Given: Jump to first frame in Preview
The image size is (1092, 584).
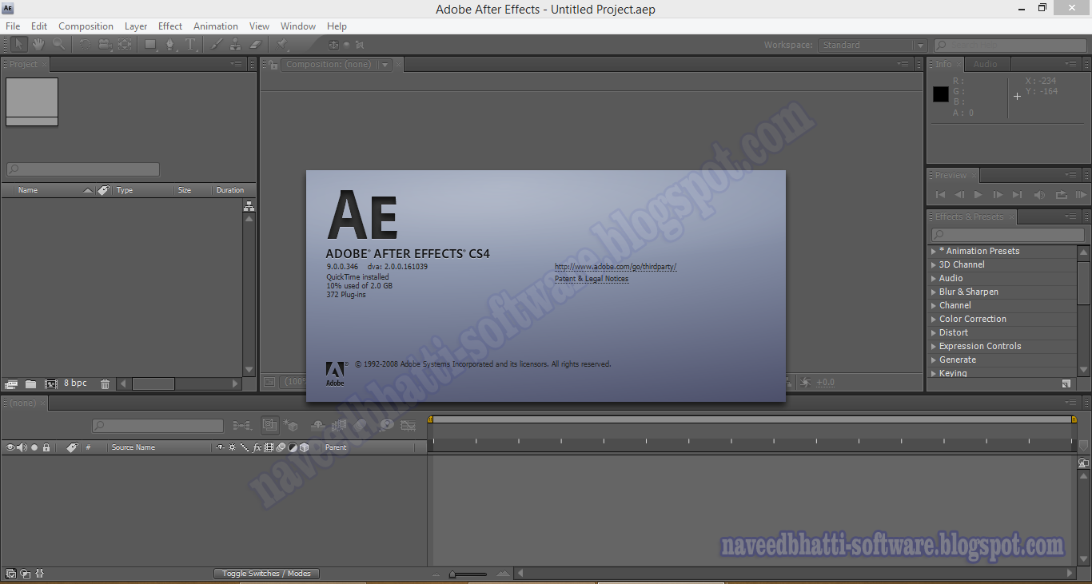Looking at the screenshot, I should click(x=941, y=194).
